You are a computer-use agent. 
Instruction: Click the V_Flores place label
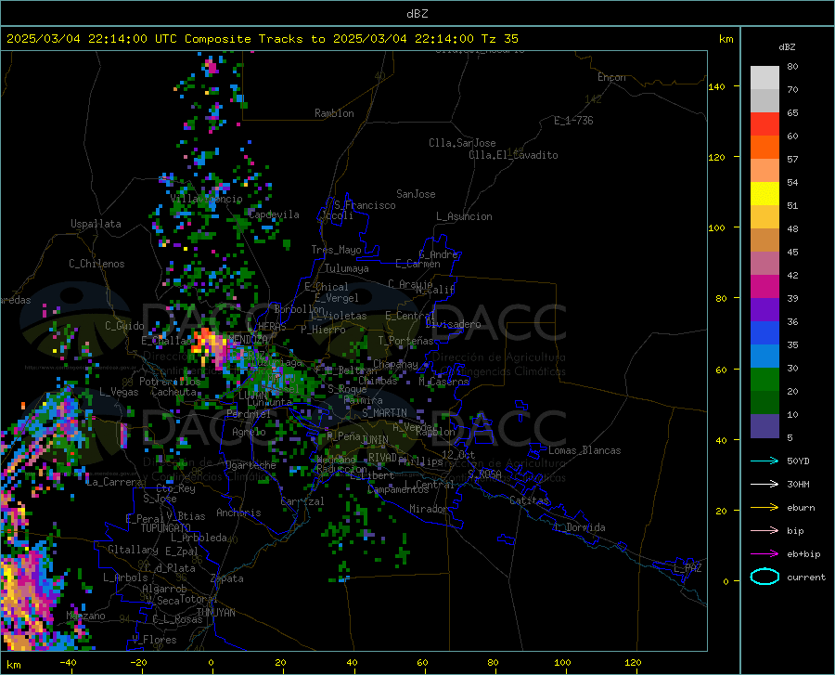coord(154,640)
